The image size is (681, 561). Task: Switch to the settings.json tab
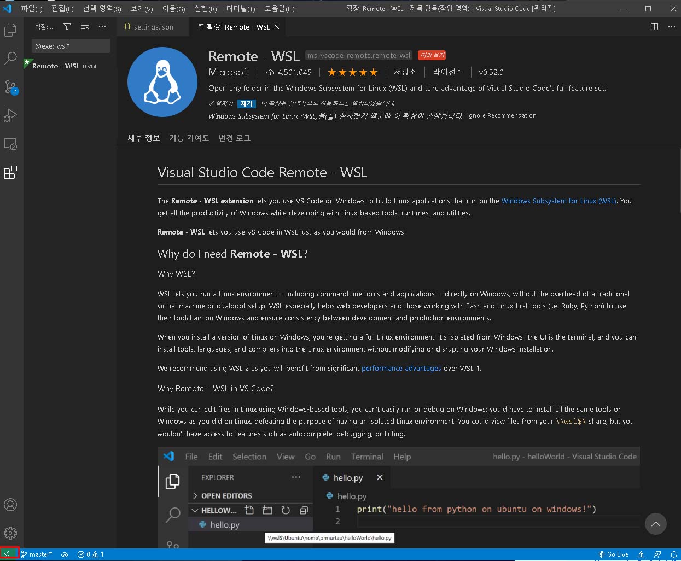coord(153,27)
